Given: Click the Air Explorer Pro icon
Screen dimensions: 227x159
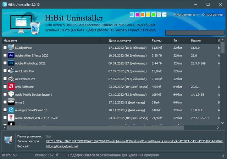Looking at the screenshot, I should (11, 79).
